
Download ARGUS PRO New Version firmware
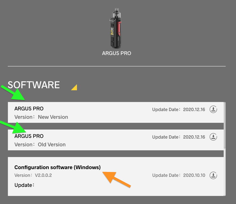pyautogui.click(x=213, y=109)
